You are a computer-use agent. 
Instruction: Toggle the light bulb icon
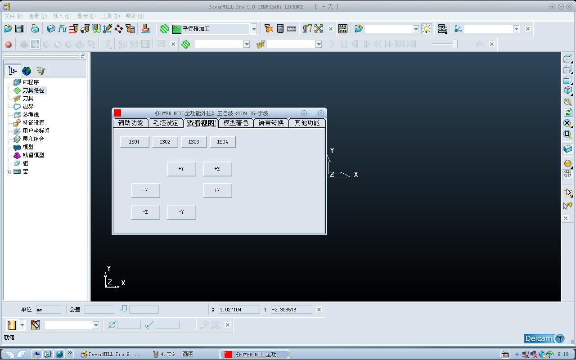[426, 29]
